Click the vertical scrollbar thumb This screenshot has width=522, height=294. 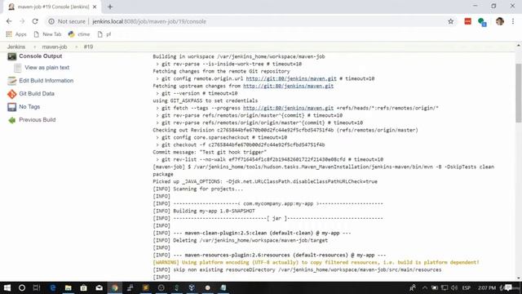tap(519, 92)
